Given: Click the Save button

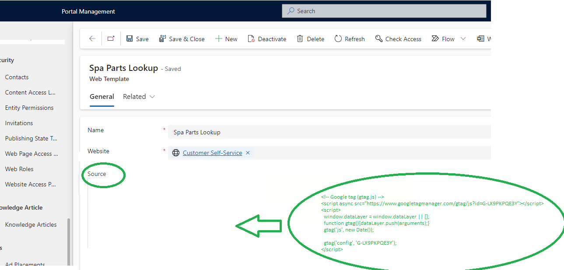Looking at the screenshot, I should (x=137, y=39).
